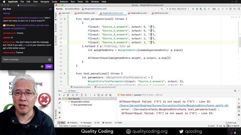Click Collapse All icon in test toolbar
This screenshot has width=241, height=135.
[x=85, y=95]
